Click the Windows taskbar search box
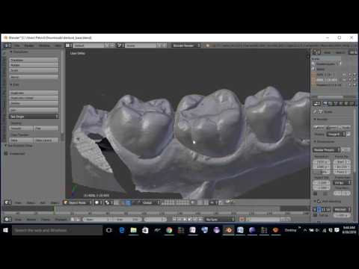The image size is (359, 269). pyautogui.click(x=58, y=230)
